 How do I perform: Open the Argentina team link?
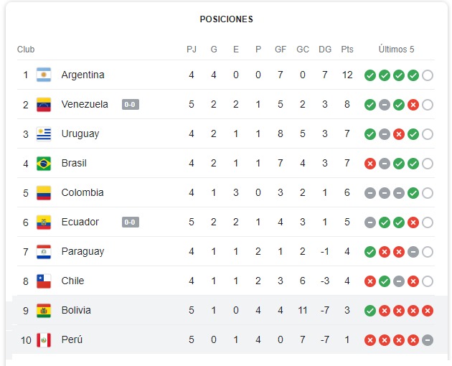(x=83, y=75)
